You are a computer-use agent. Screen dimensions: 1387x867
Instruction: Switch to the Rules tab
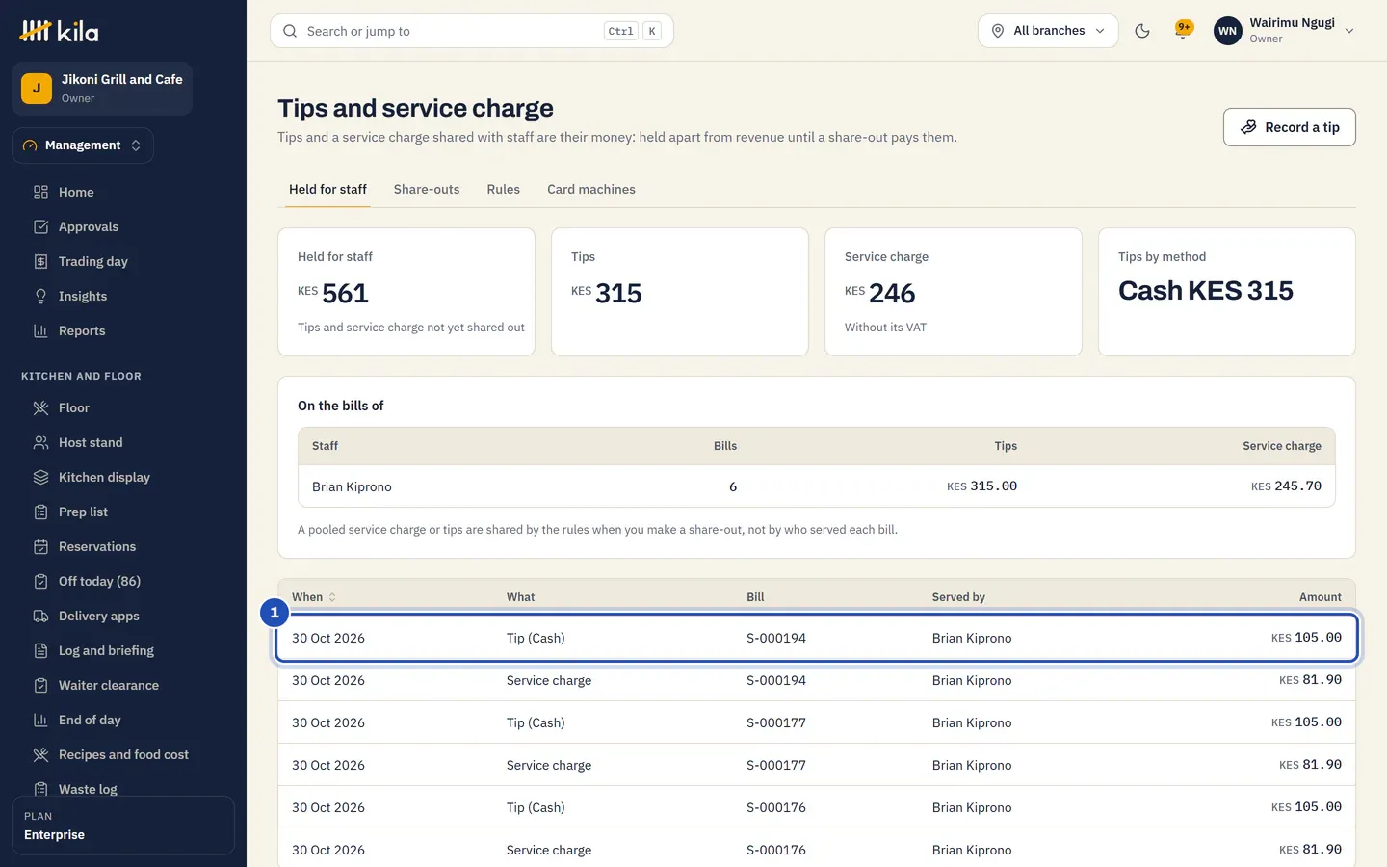pyautogui.click(x=504, y=189)
